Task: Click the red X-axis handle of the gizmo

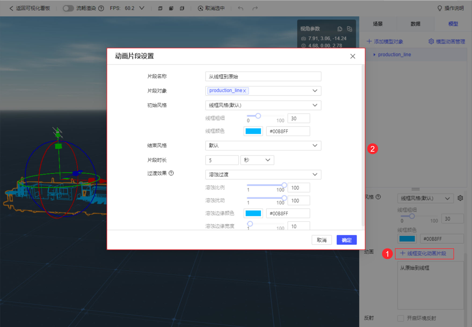Action: coord(92,180)
